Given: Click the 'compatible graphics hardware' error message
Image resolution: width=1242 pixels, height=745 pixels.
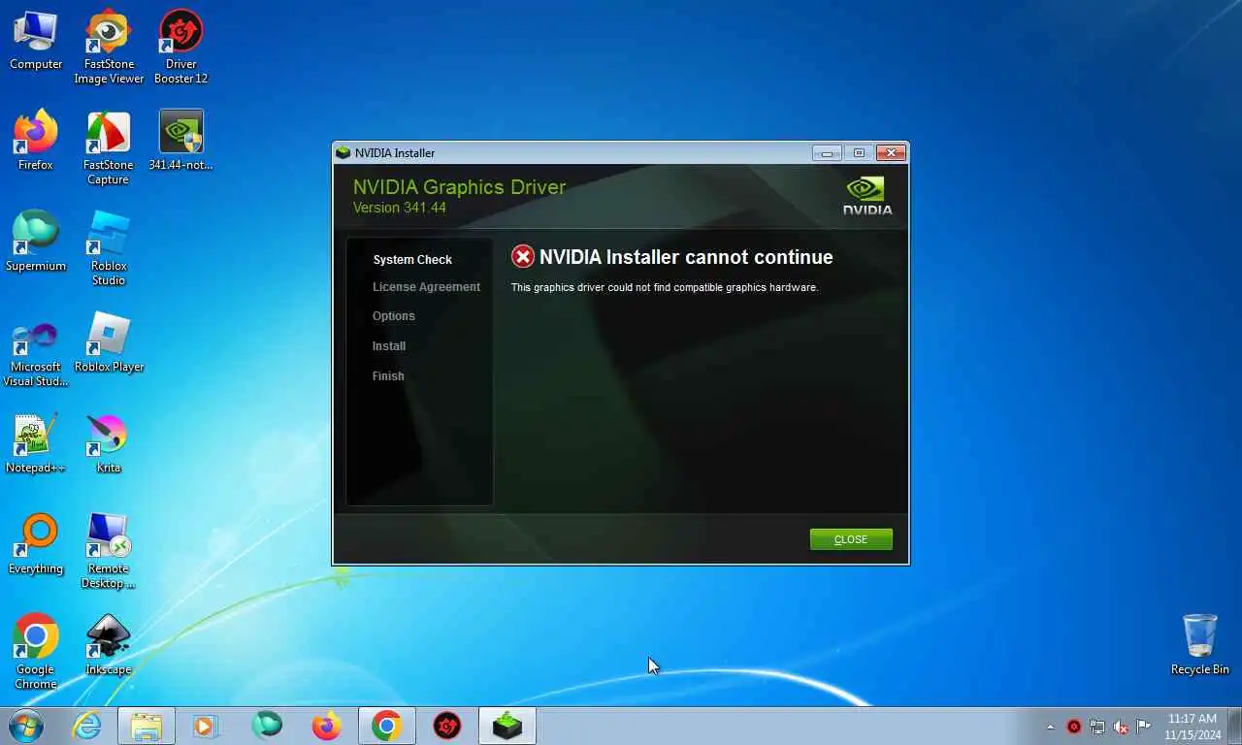Looking at the screenshot, I should pyautogui.click(x=665, y=287).
